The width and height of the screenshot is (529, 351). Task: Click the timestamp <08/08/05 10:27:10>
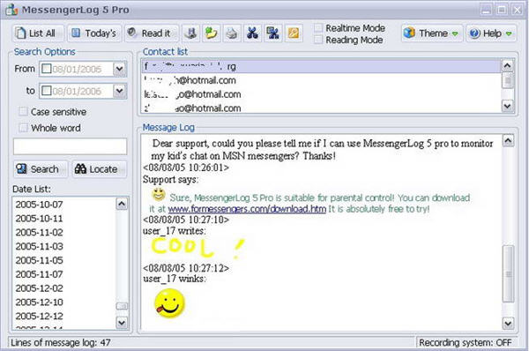click(x=186, y=220)
